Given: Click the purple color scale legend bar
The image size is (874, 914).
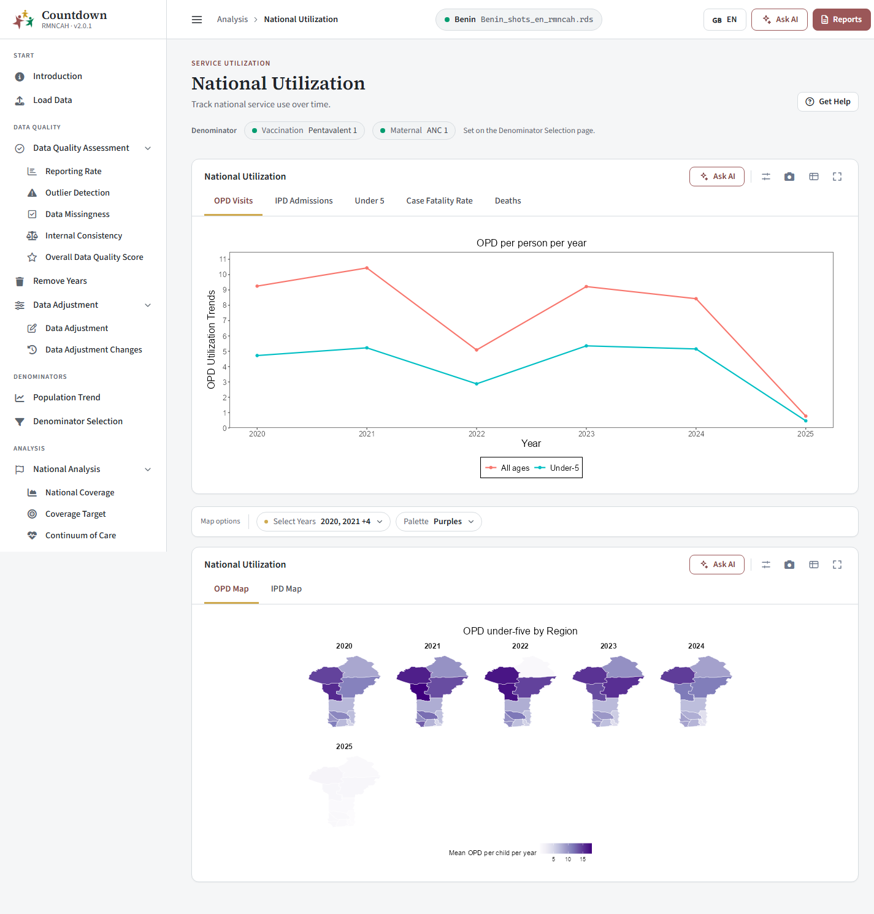Looking at the screenshot, I should click(565, 848).
